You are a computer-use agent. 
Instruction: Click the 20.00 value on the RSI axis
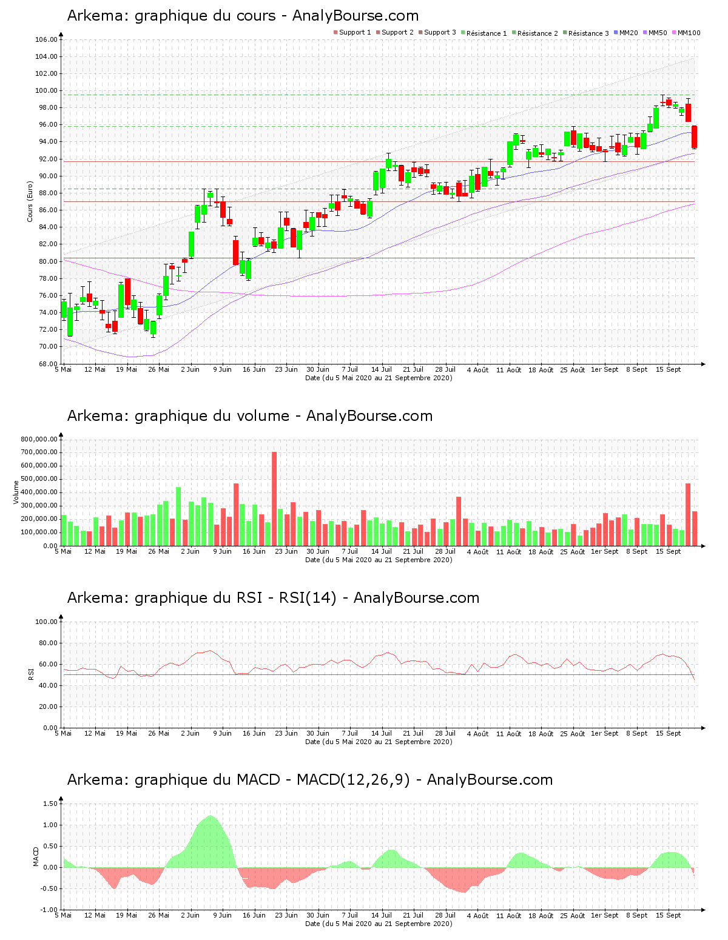[48, 707]
